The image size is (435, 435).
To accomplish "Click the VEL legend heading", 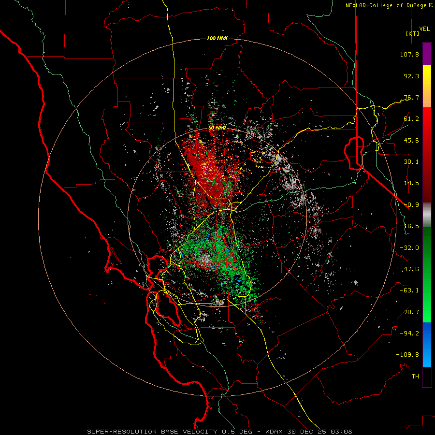I will click(x=425, y=29).
